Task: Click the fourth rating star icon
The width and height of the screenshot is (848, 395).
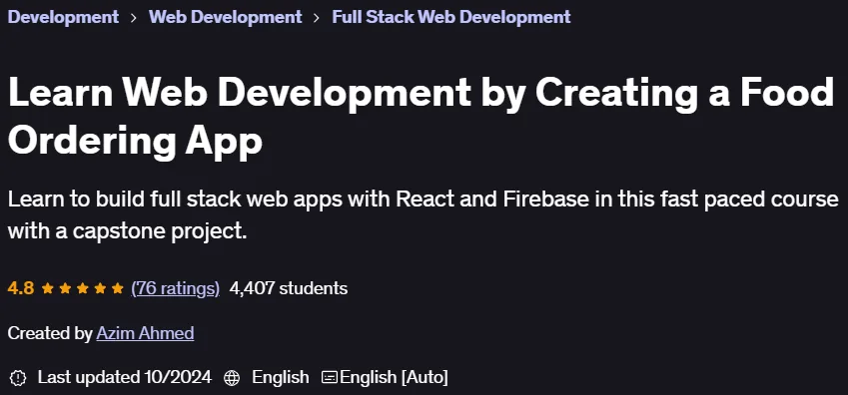Action: 100,288
